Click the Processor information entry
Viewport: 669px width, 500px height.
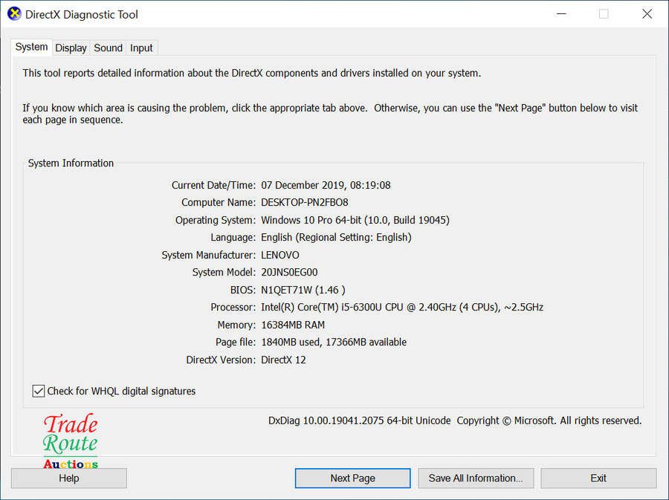pyautogui.click(x=401, y=307)
